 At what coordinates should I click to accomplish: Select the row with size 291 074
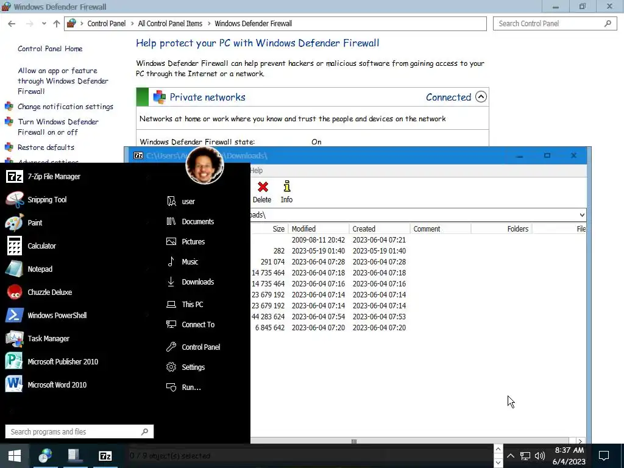pyautogui.click(x=418, y=262)
